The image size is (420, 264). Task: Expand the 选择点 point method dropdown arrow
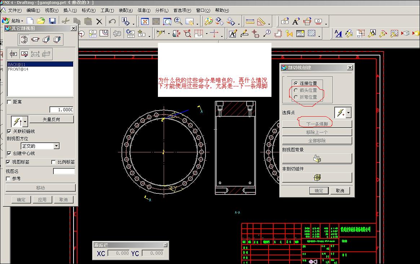tap(348, 113)
